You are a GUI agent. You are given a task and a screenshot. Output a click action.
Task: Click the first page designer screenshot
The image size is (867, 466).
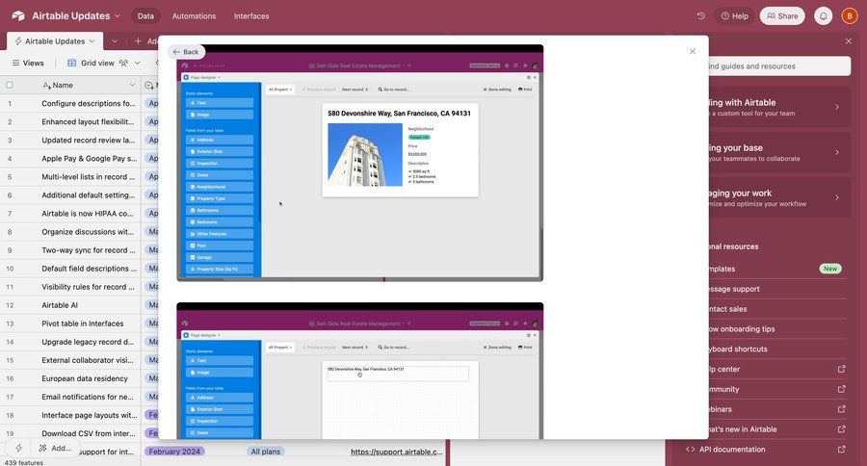coord(360,163)
